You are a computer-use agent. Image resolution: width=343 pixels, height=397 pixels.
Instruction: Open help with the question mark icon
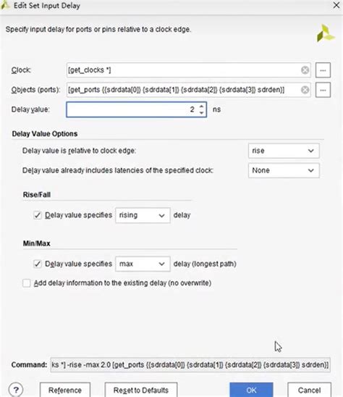pos(16,390)
